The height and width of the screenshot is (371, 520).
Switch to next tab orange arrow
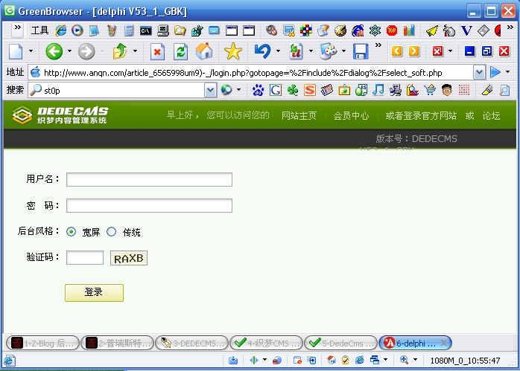click(x=414, y=51)
